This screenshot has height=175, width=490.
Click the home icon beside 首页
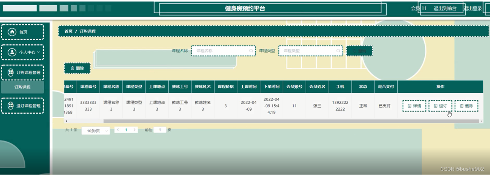coord(12,32)
